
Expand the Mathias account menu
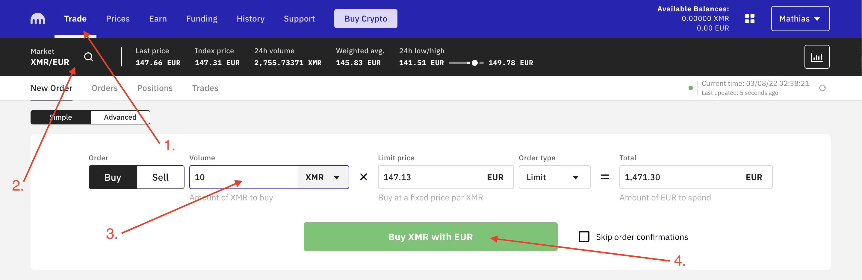(x=800, y=19)
